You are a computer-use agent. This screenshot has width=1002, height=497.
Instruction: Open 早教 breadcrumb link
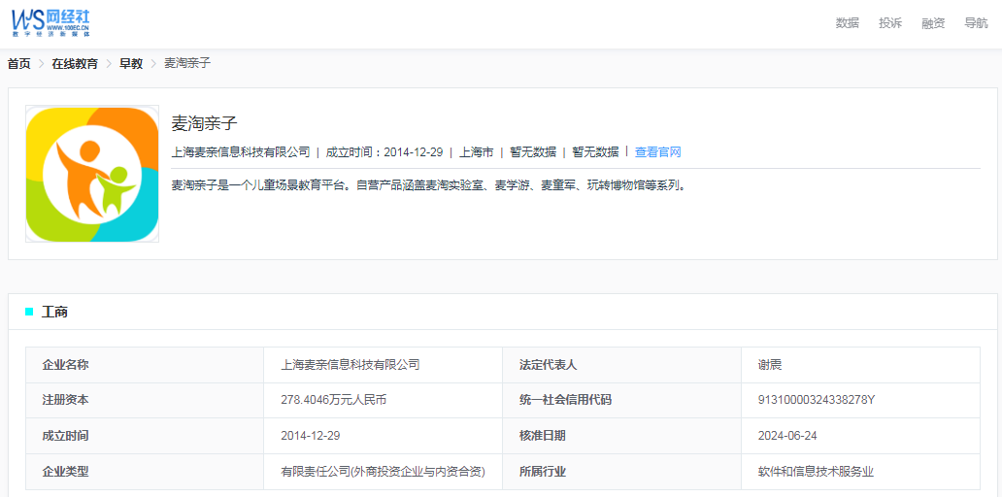point(131,64)
